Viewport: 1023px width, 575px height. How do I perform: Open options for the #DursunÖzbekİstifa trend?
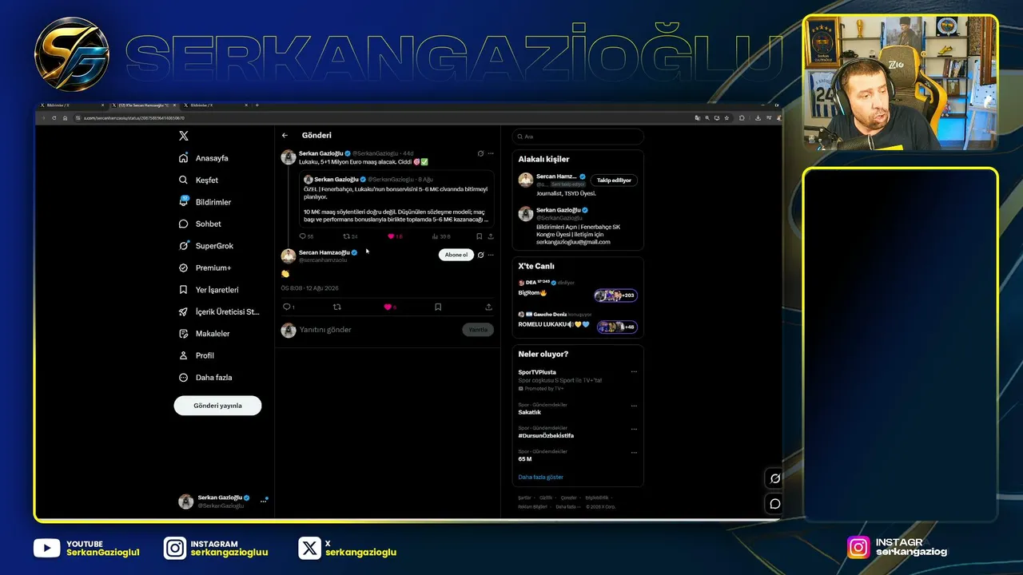tap(634, 428)
